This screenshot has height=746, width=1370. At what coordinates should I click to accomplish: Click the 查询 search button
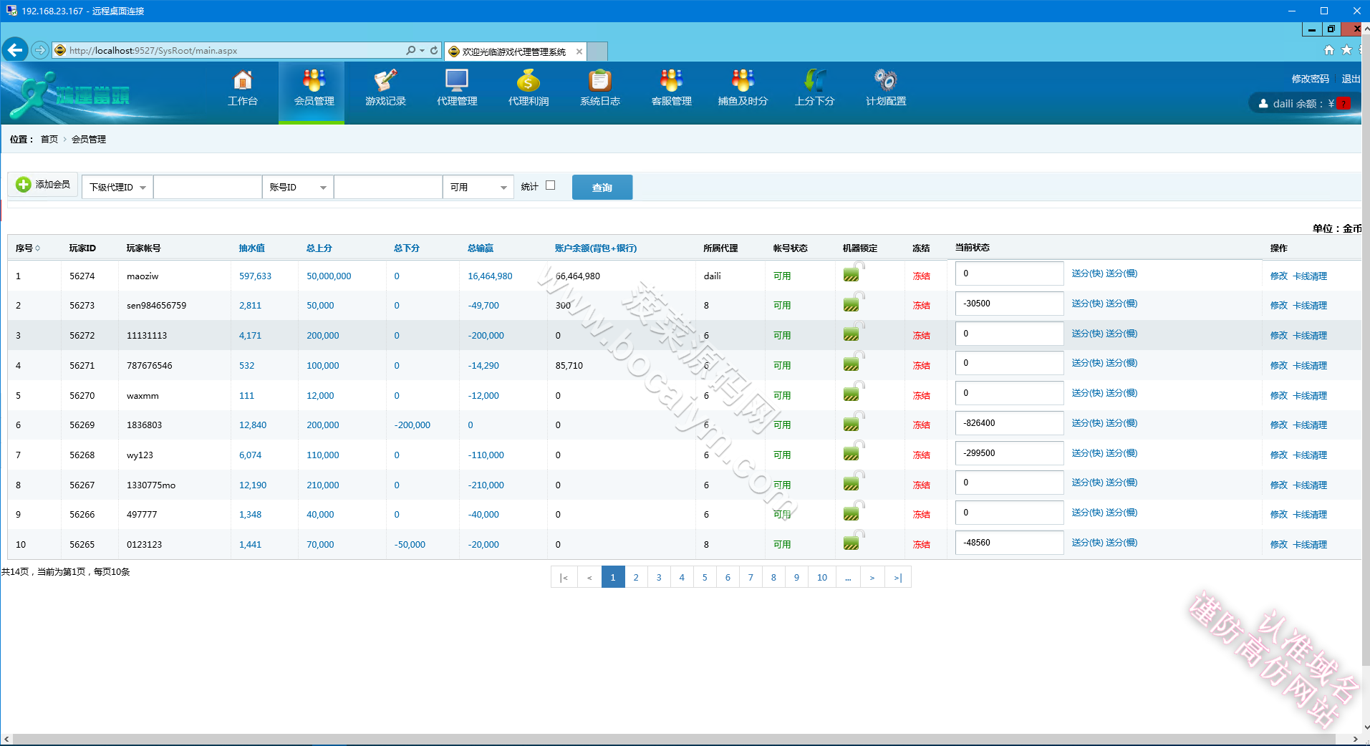tap(602, 188)
